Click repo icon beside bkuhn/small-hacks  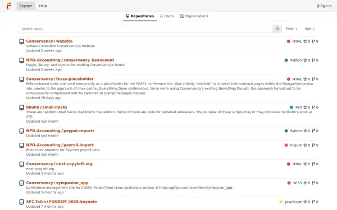coord(21,108)
